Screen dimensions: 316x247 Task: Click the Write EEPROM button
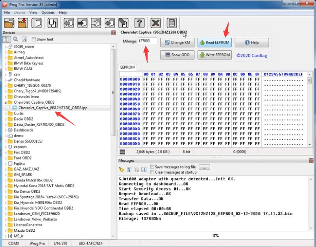[x=214, y=55]
